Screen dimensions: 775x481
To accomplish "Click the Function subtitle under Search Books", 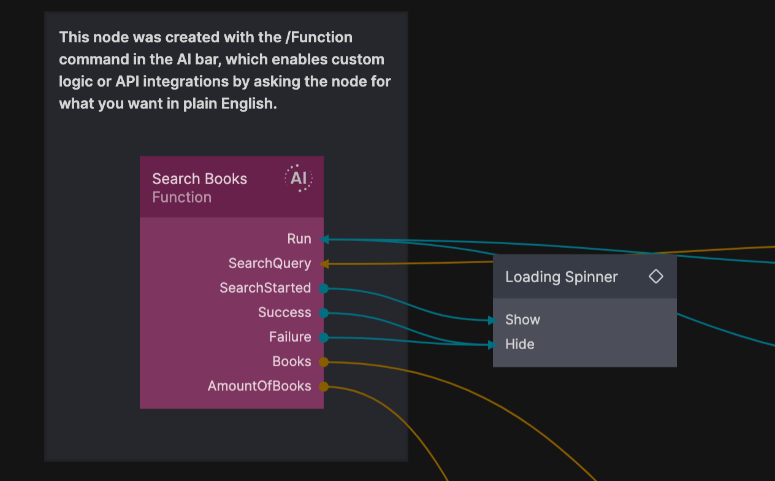I will coord(181,198).
